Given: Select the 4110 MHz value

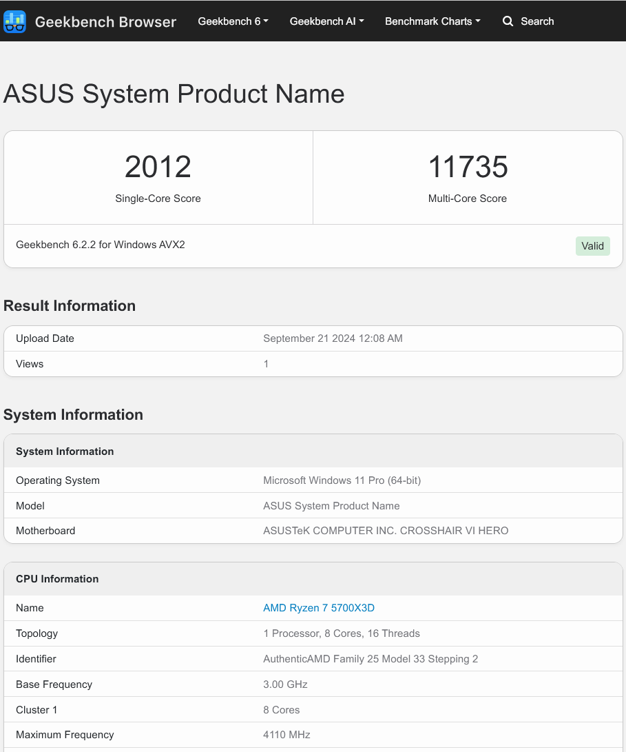Looking at the screenshot, I should (286, 735).
